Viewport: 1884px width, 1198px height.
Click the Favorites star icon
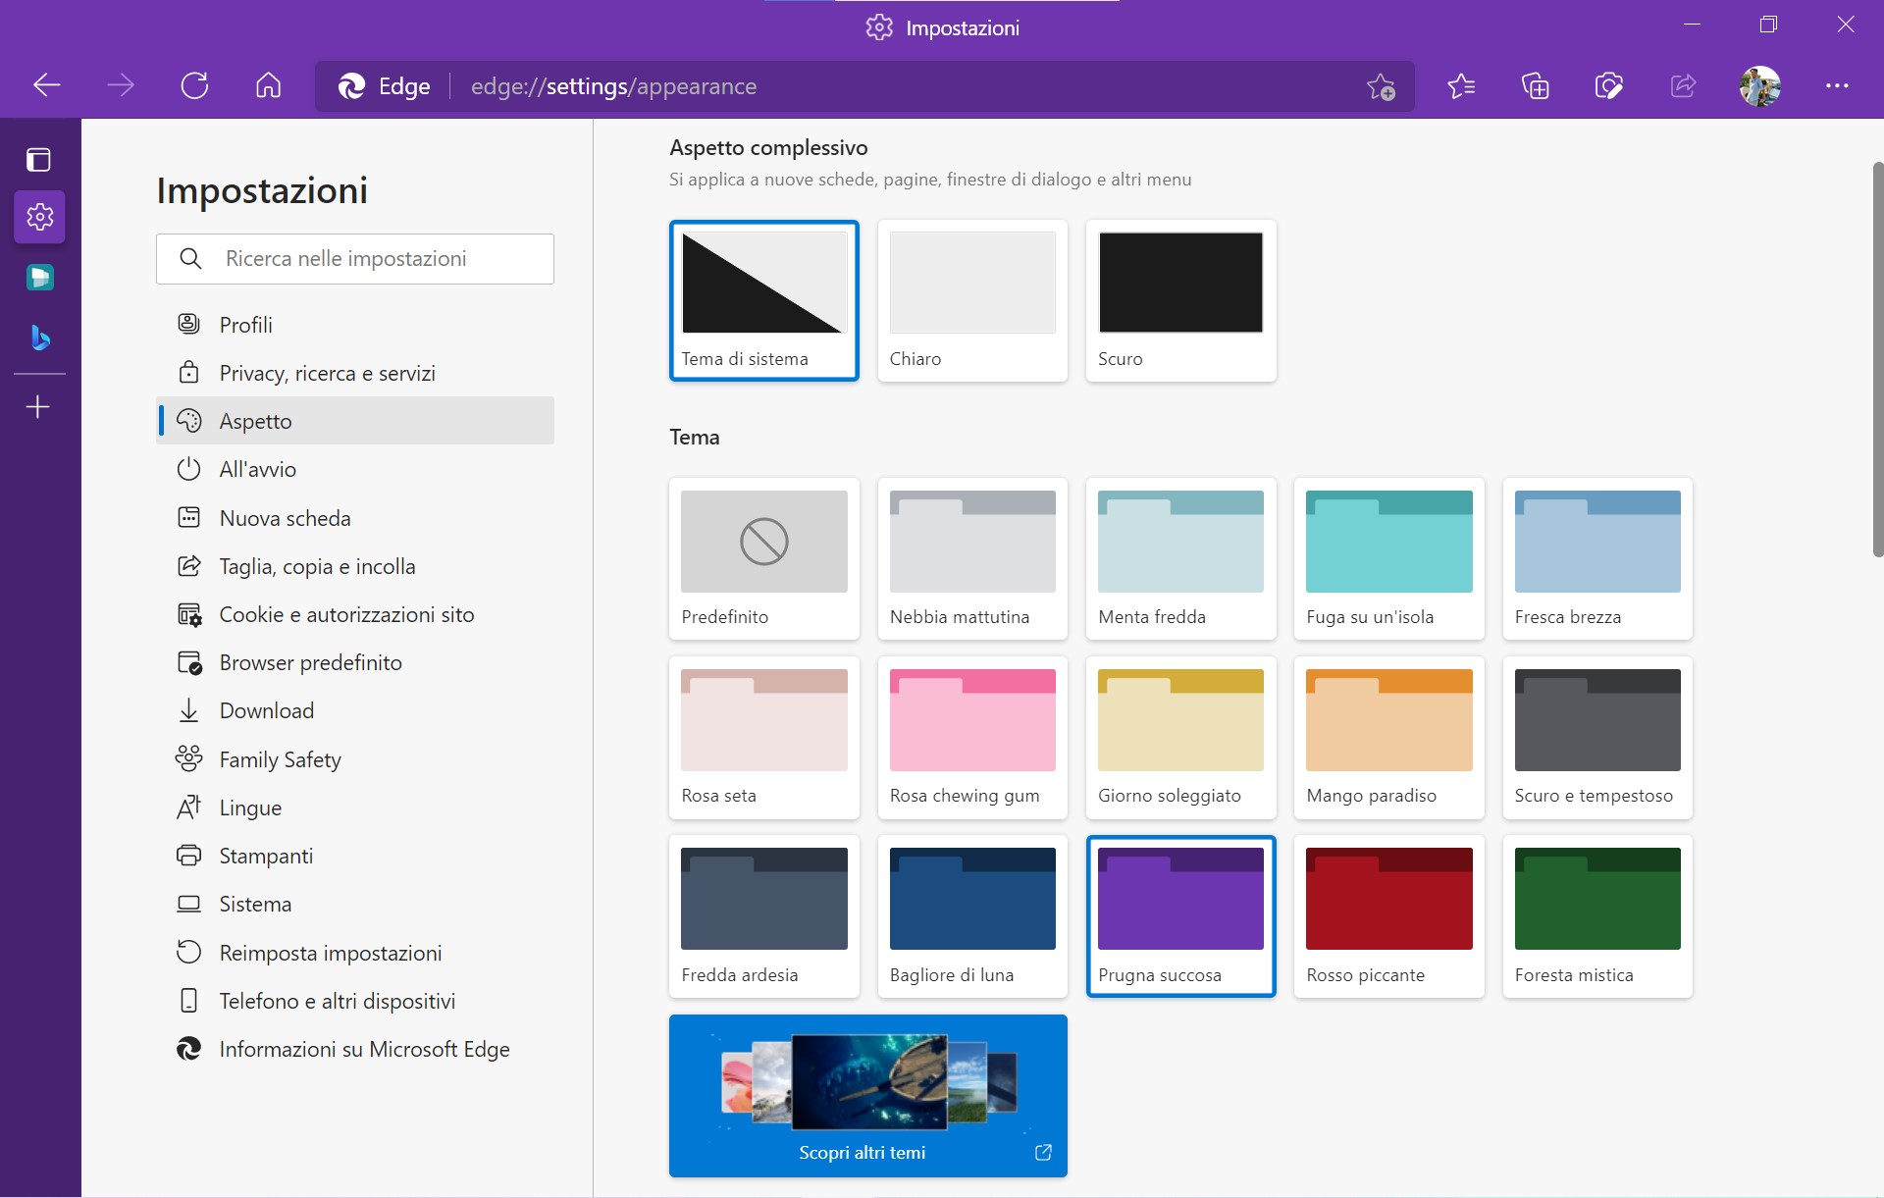[1460, 86]
